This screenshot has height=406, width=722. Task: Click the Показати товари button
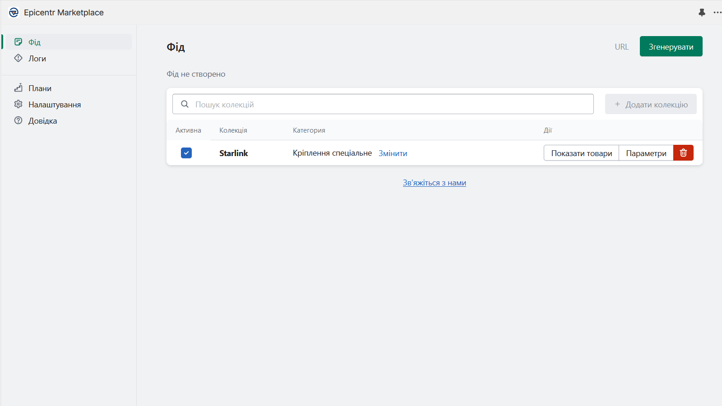point(581,153)
